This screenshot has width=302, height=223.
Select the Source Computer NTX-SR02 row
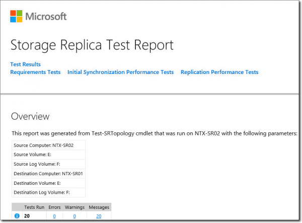[x=48, y=145]
